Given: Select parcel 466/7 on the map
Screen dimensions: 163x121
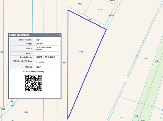Looking at the screenshot, I should pos(91,19).
